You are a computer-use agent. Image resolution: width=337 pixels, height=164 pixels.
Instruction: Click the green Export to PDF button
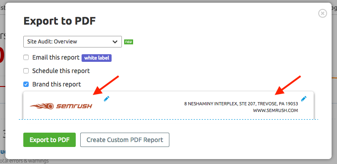click(49, 140)
